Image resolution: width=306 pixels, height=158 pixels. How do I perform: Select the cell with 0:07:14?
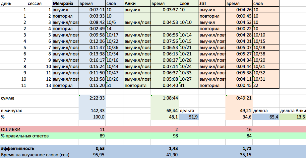click(165, 66)
